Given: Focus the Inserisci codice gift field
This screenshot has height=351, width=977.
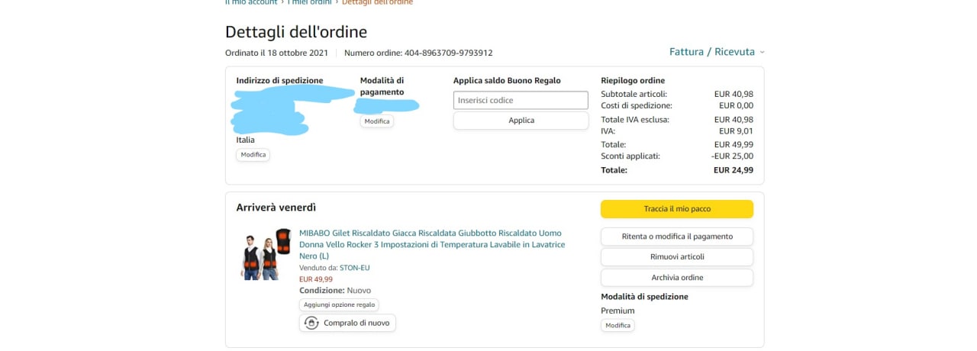Looking at the screenshot, I should pos(521,100).
